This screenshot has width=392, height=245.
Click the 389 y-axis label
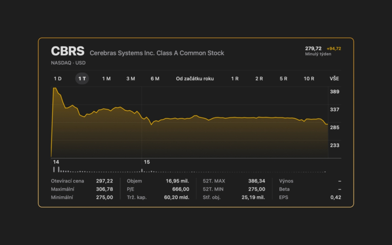334,91
